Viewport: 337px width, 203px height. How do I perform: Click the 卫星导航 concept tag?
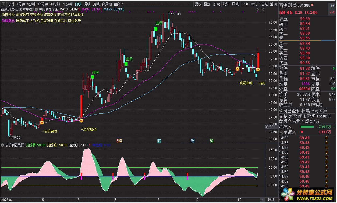coord(47,21)
